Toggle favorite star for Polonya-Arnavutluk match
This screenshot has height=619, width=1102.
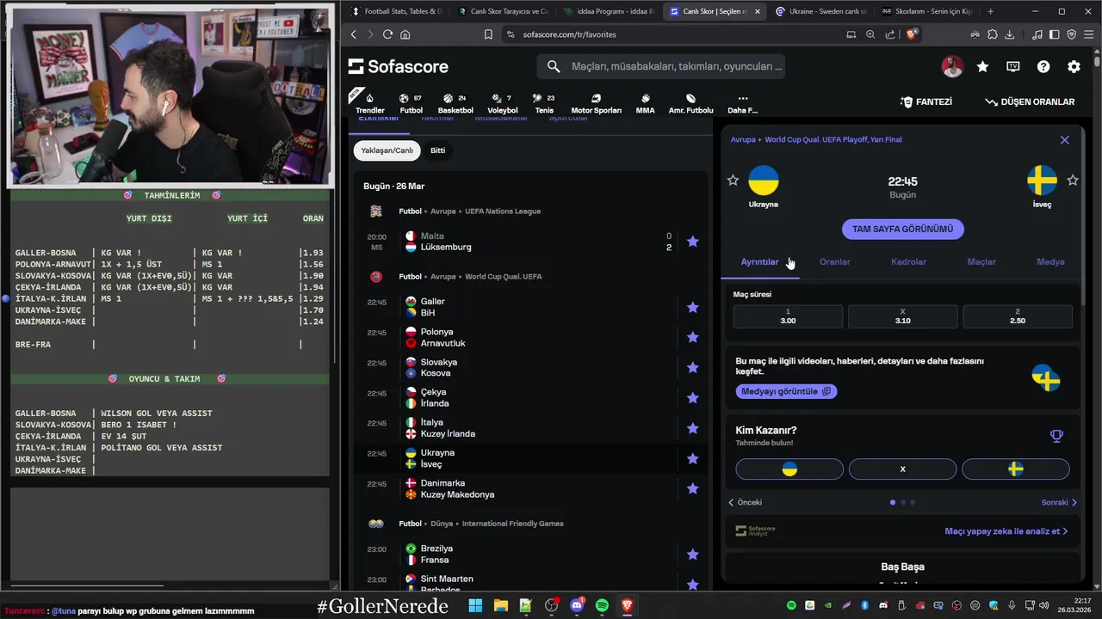pyautogui.click(x=692, y=337)
